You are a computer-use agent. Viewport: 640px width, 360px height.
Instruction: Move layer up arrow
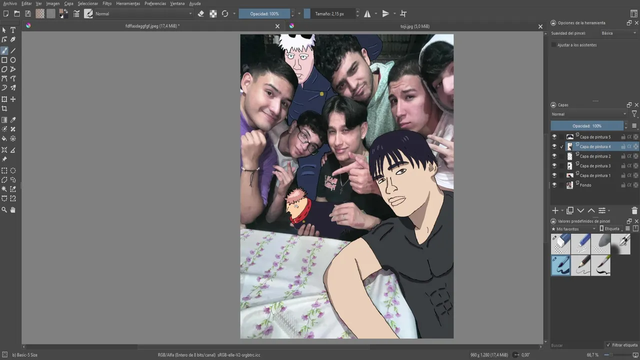coord(591,210)
